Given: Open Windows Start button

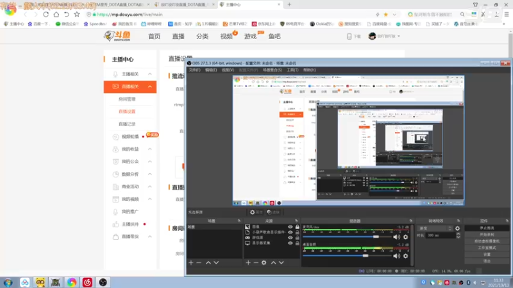Looking at the screenshot, I should [8, 282].
